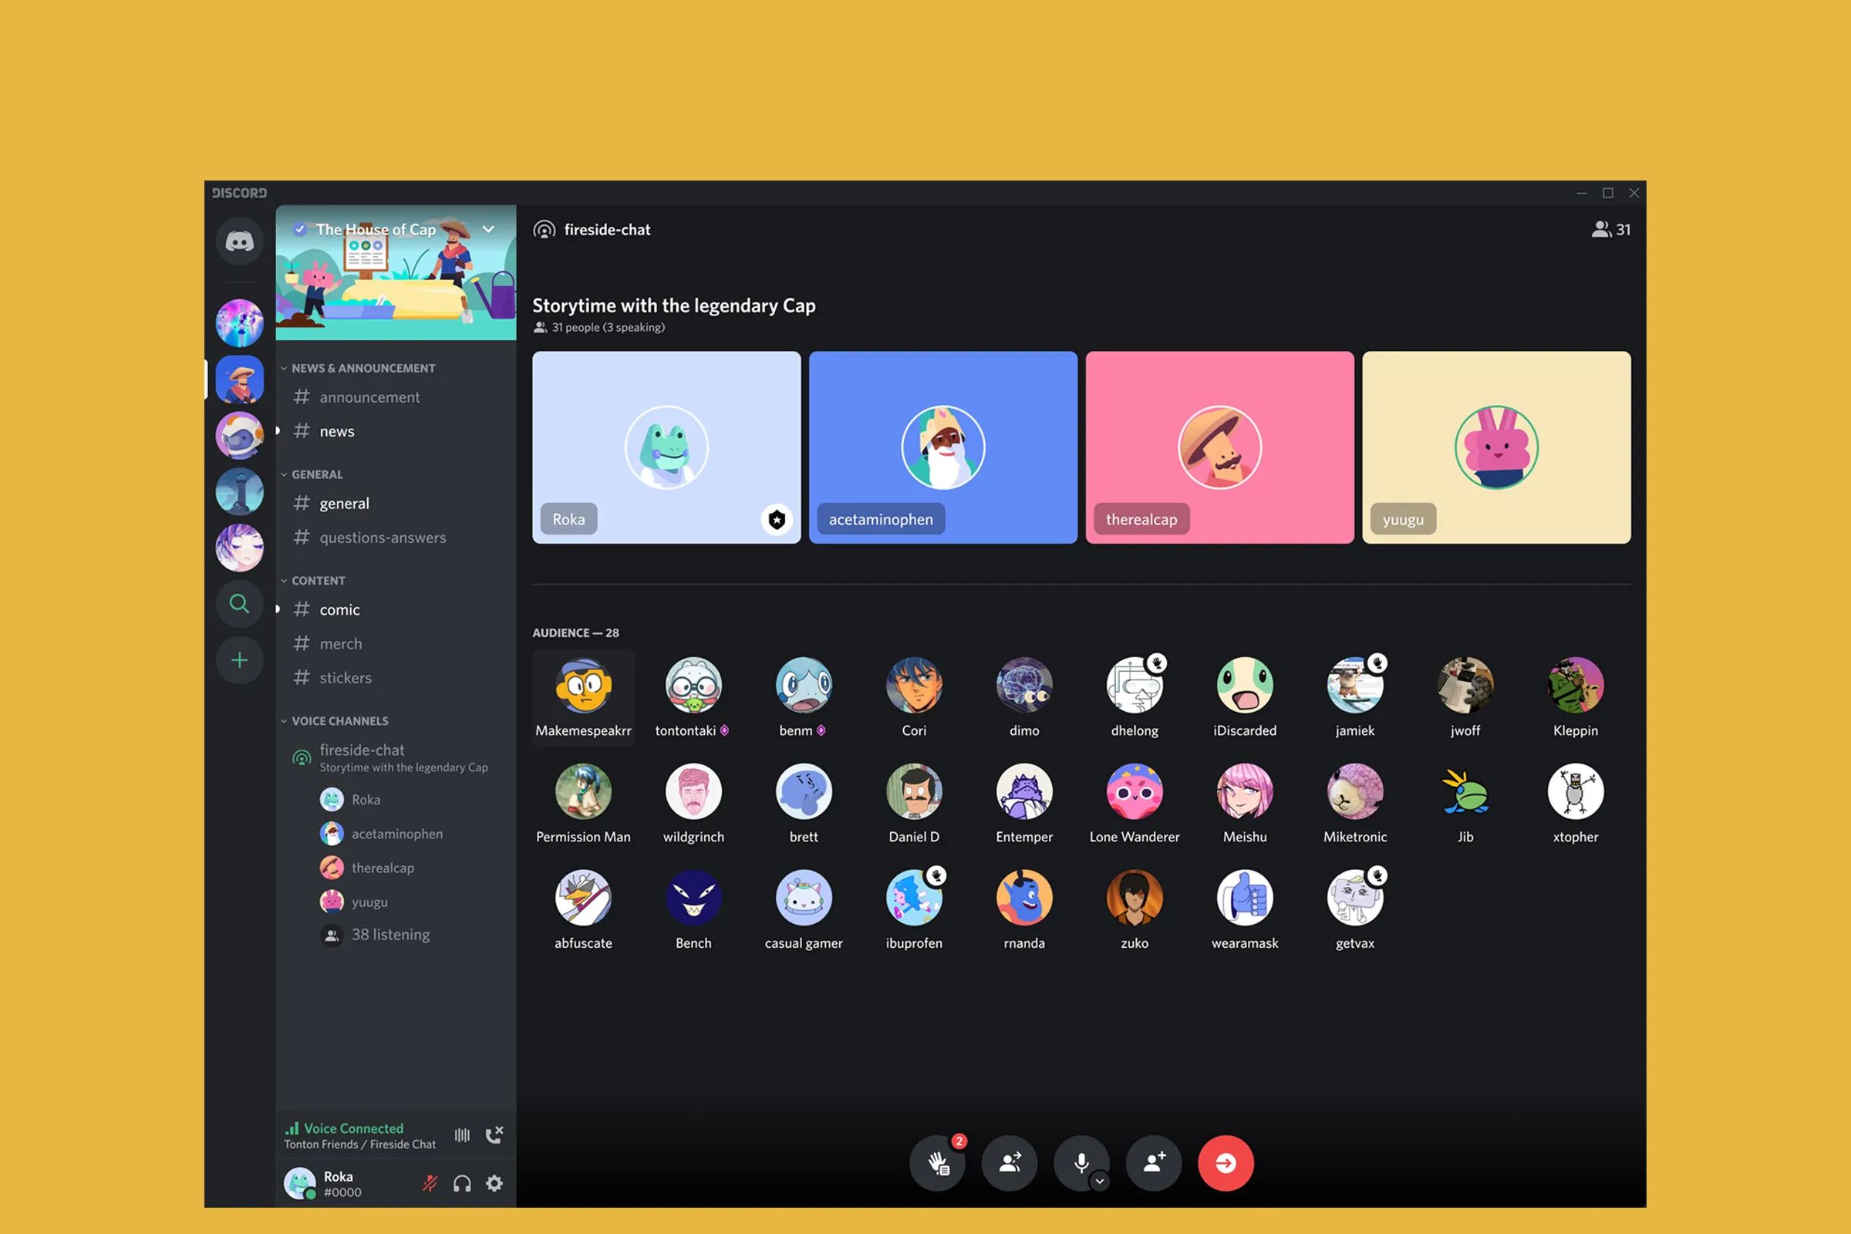This screenshot has width=1851, height=1234.
Task: Invite people with the add-member icon
Action: (1154, 1163)
